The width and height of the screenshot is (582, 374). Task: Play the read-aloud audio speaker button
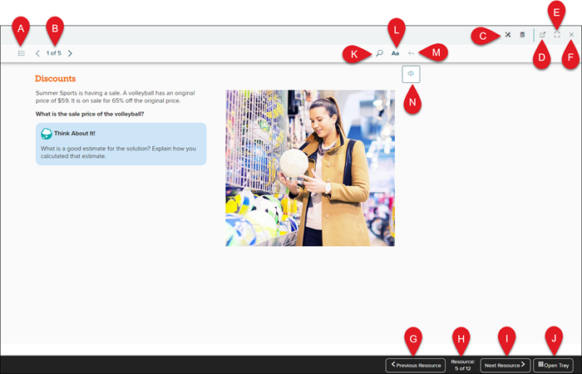tap(410, 74)
